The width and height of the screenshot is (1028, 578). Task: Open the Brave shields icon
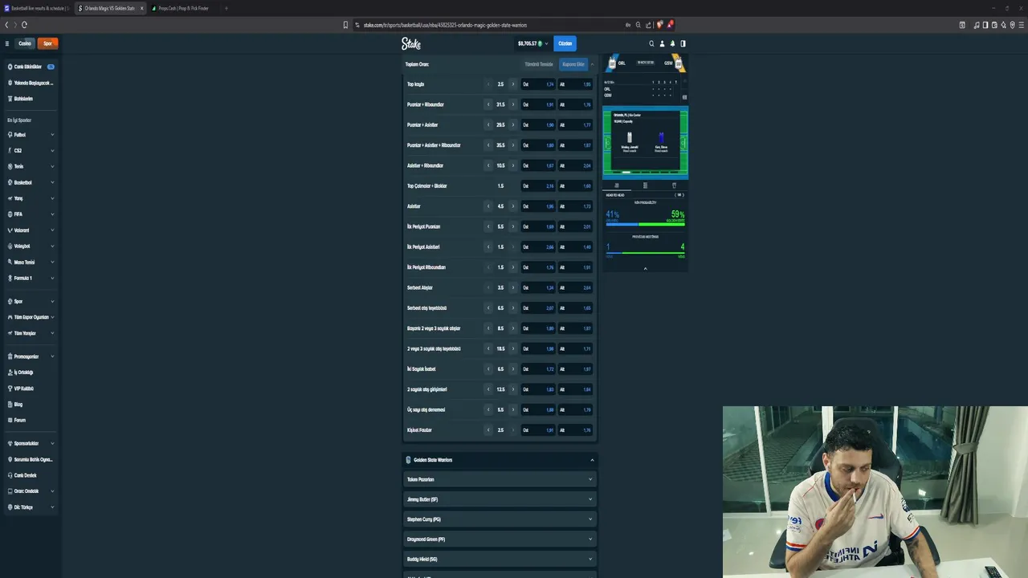659,25
